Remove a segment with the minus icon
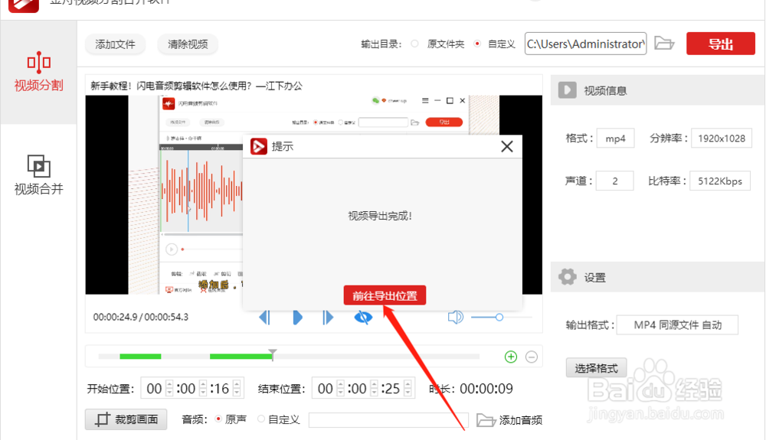The image size is (766, 440). tap(532, 357)
